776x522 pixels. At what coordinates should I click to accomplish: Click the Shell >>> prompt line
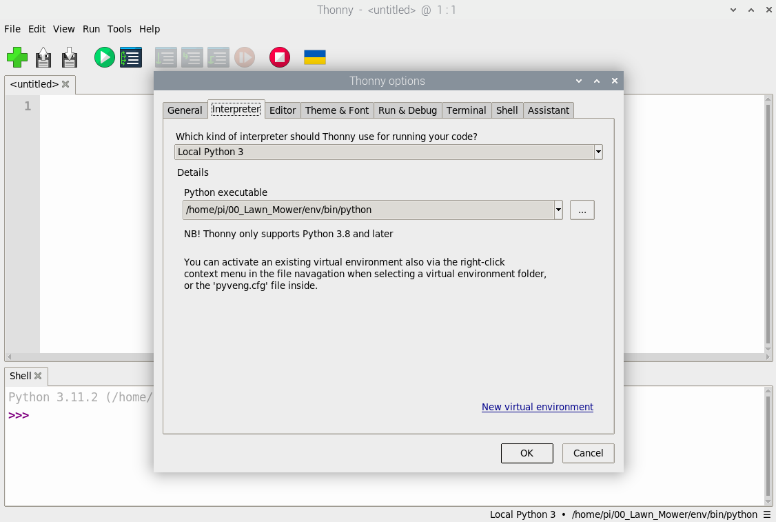point(19,416)
